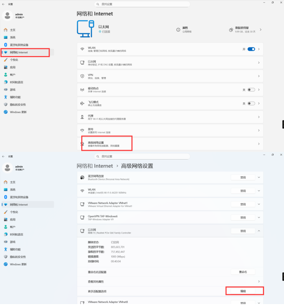
Task: Click the large 以太网 connected monitor icon
Action: coord(85,28)
